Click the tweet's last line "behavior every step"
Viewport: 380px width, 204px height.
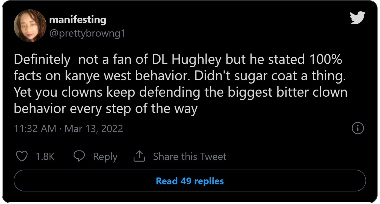point(75,109)
